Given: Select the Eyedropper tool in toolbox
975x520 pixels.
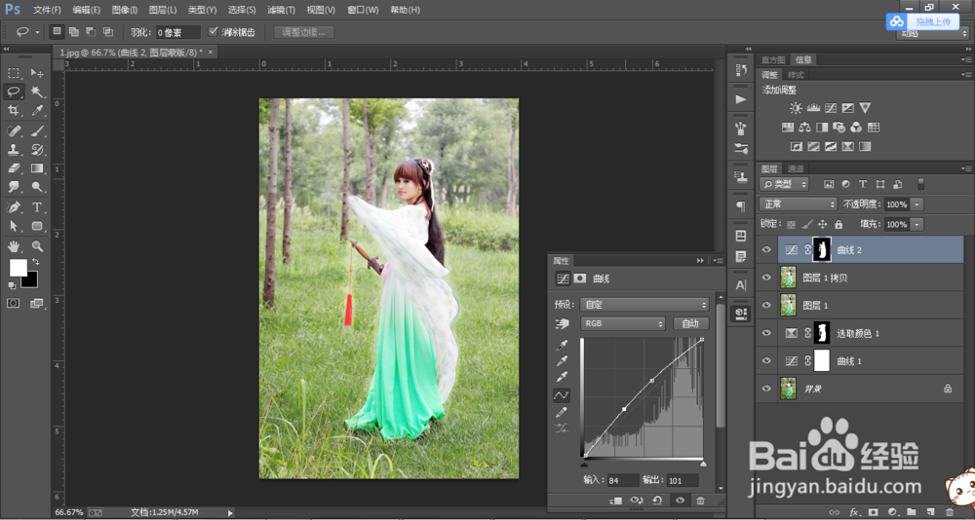Looking at the screenshot, I should (x=37, y=111).
